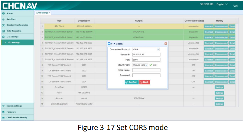Open the English language dropdown
Image resolution: width=244 pixels, height=132 pixels.
(x=222, y=4)
